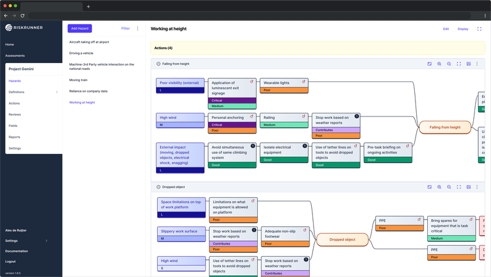Select hazard Moving train

coord(79,80)
